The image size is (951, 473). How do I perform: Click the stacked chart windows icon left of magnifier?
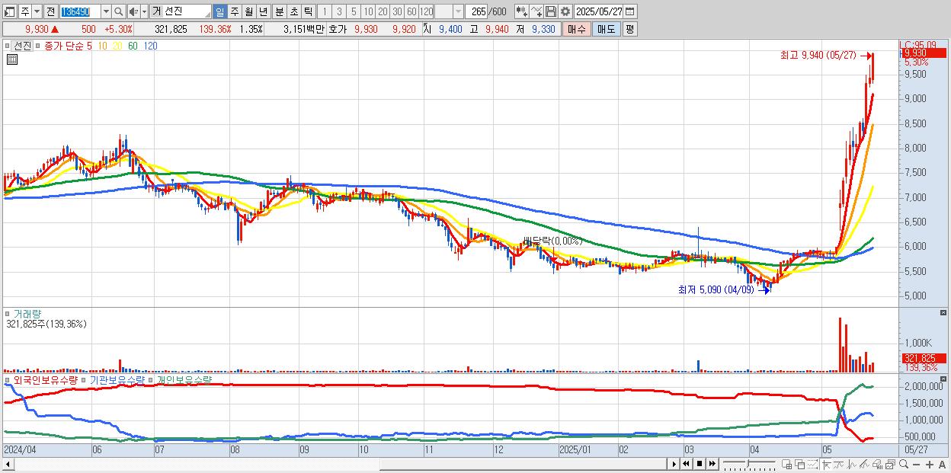pos(890,465)
